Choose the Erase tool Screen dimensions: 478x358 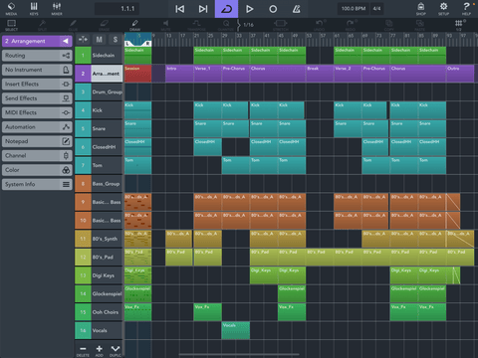104,25
